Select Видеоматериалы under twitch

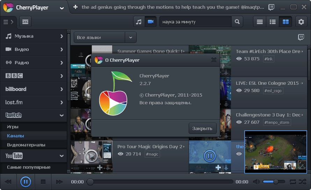tap(34, 145)
